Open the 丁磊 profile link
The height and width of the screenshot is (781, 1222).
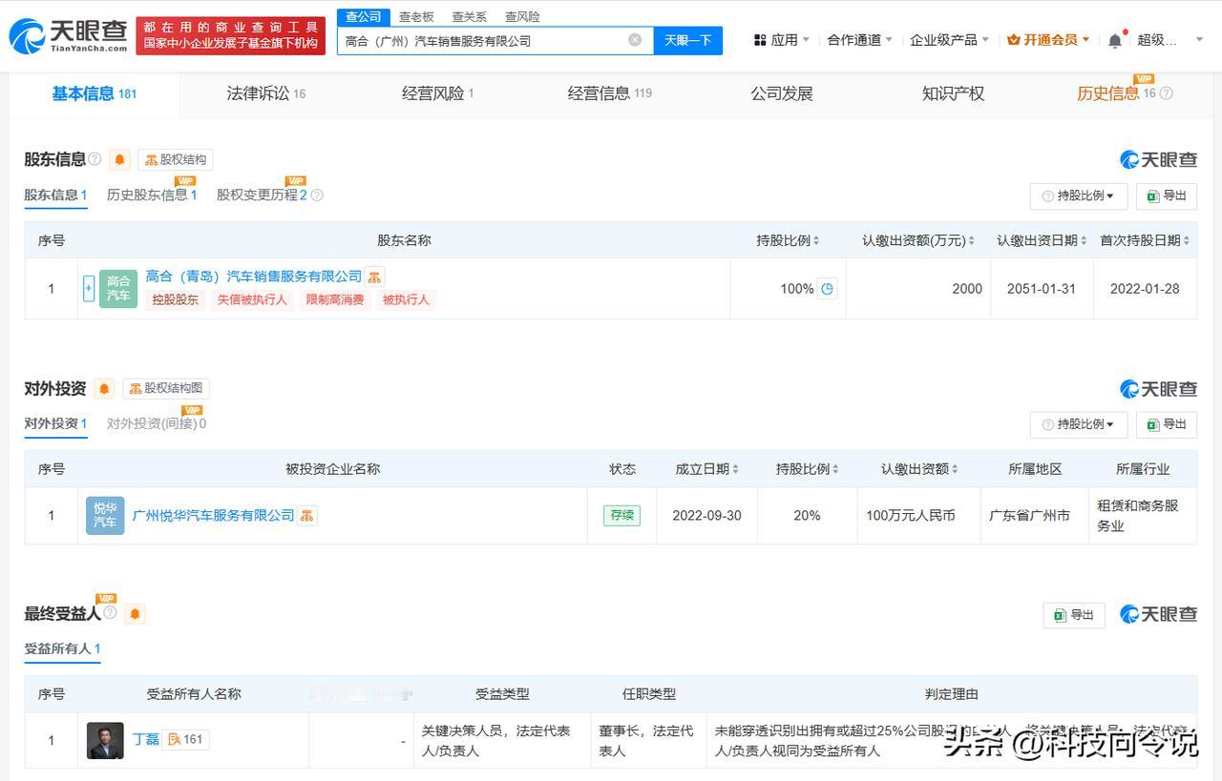pos(146,739)
